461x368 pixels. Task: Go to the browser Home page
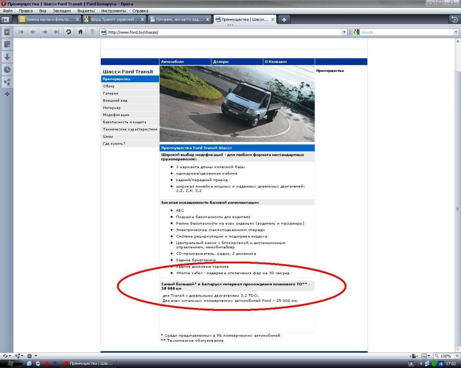81,32
